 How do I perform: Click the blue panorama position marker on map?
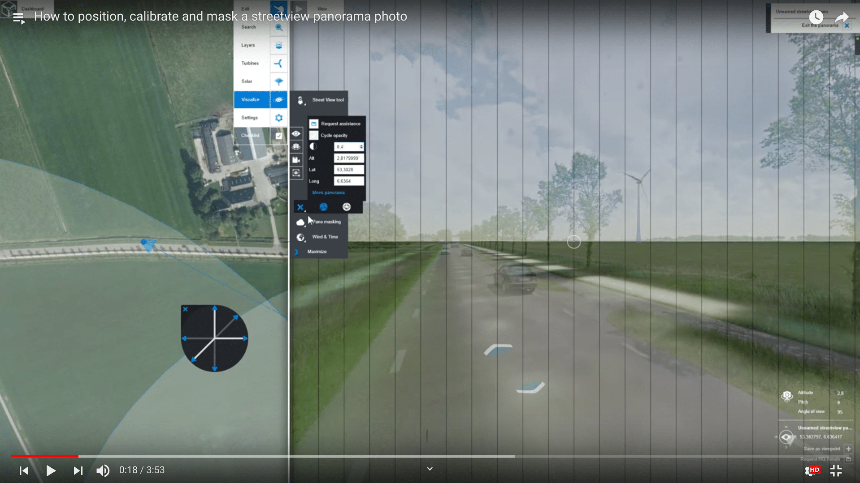tap(144, 242)
